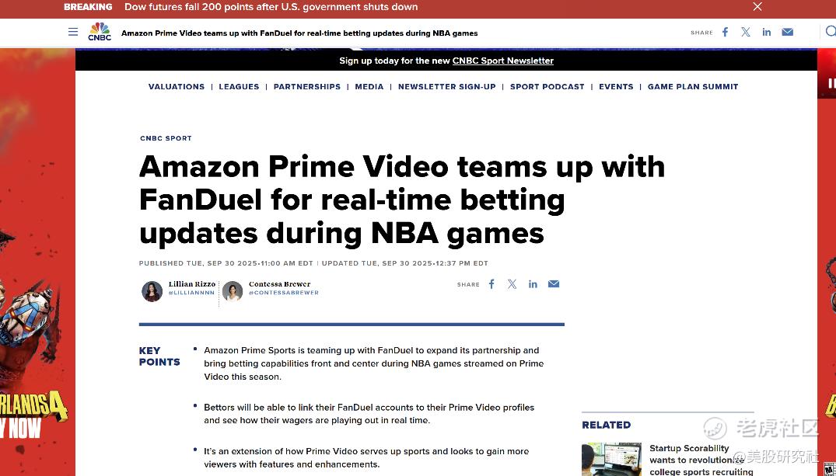Share on X from the top header

[745, 32]
